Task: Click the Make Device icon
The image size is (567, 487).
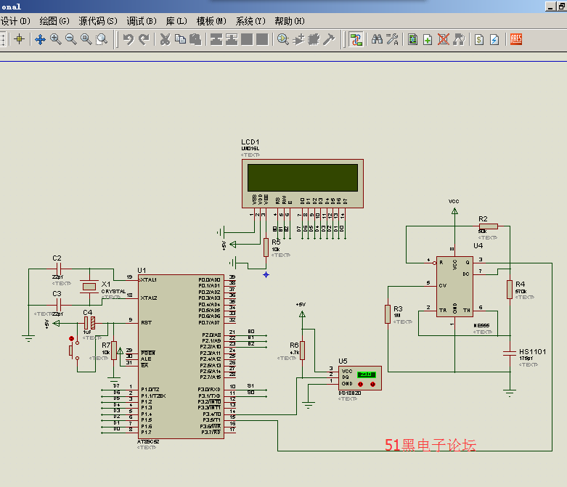Action: [298, 39]
